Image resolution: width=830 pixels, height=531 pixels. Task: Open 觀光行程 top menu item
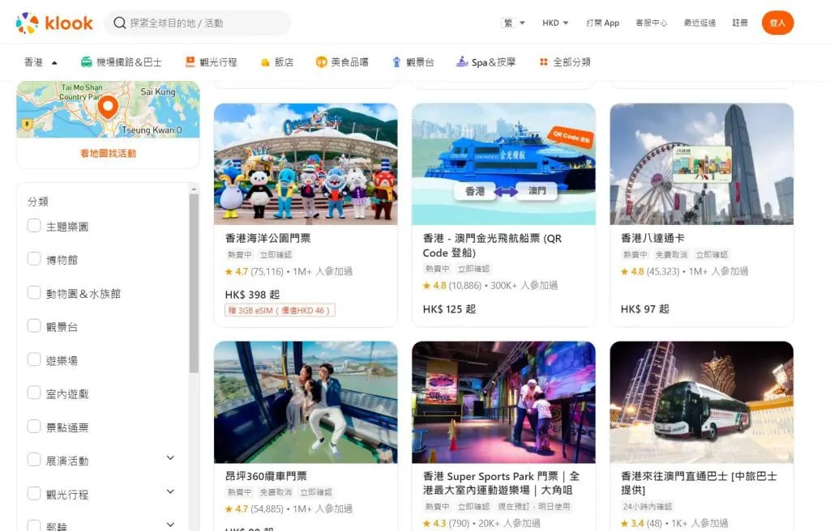[212, 62]
